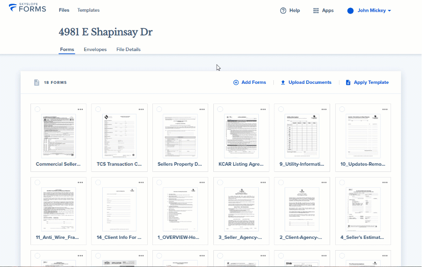Open the more options for 2_Client-Agency form

[324, 183]
